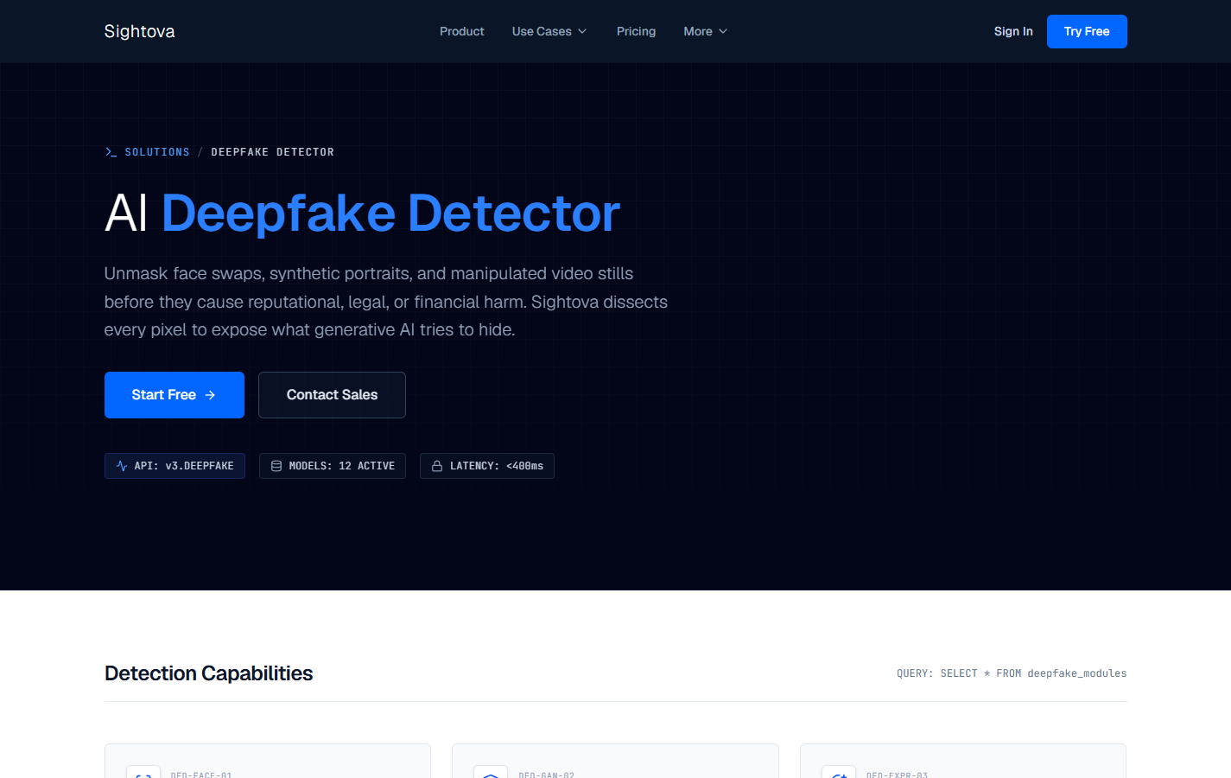Open the SOLUTIONS breadcrumb link
The image size is (1231, 778).
pos(157,152)
